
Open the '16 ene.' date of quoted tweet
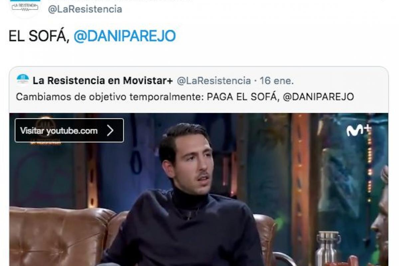[277, 80]
